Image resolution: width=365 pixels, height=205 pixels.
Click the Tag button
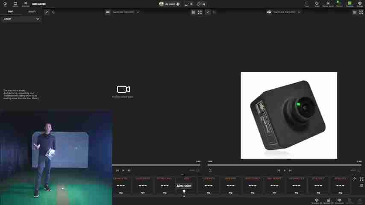[x=201, y=4]
